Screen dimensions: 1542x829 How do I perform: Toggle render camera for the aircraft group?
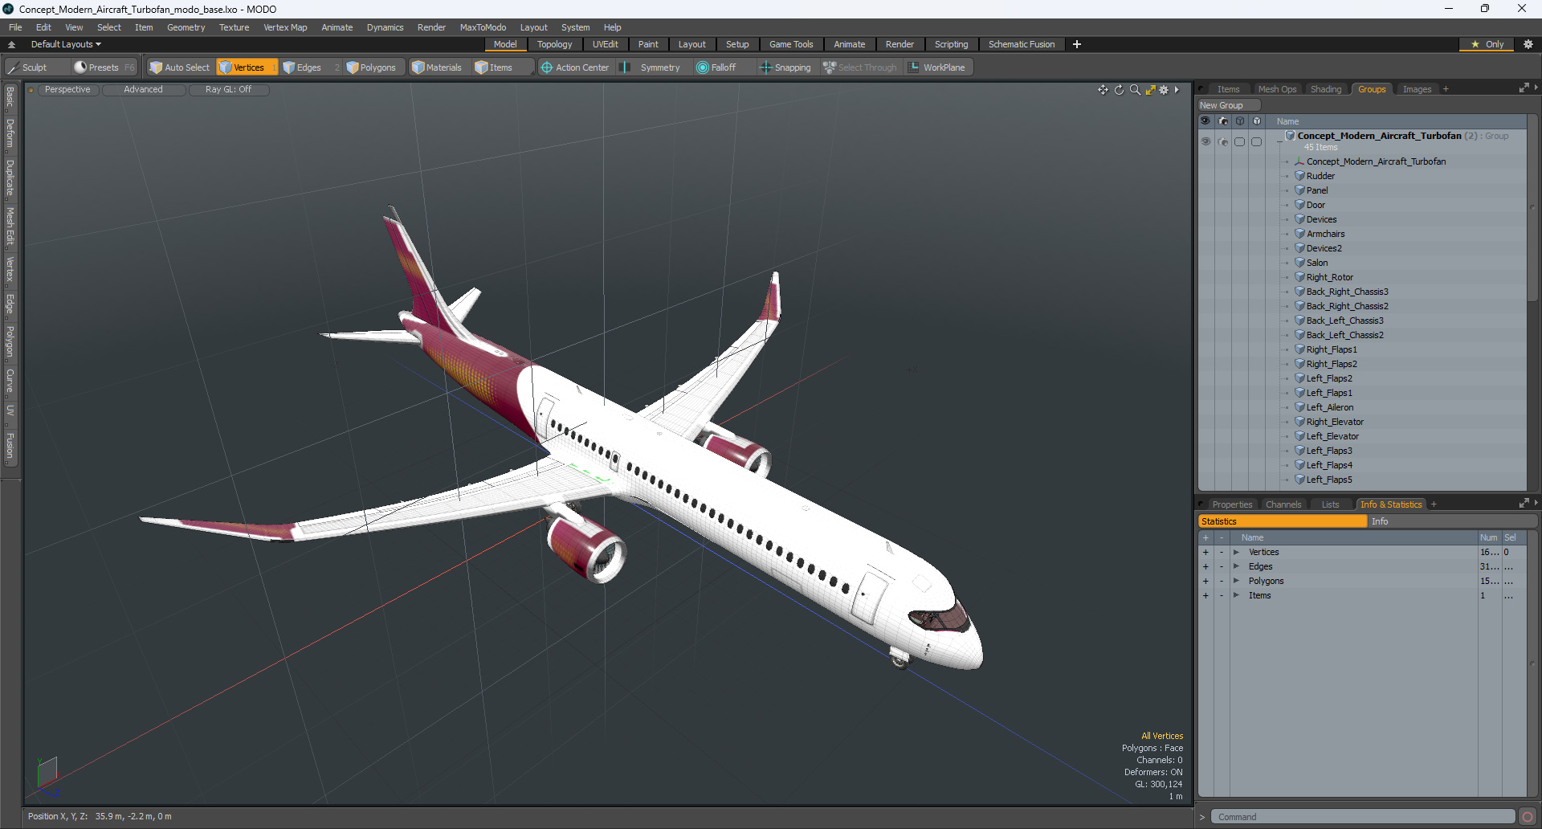[1223, 141]
